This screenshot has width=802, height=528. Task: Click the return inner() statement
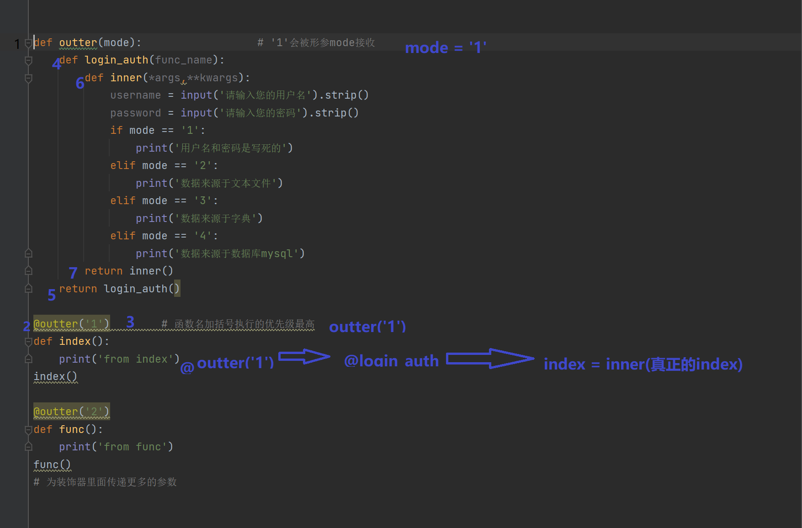[129, 271]
